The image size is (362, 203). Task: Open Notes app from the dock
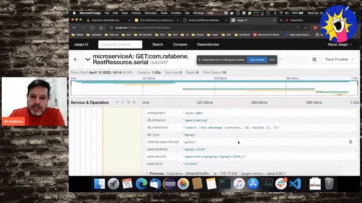click(211, 184)
